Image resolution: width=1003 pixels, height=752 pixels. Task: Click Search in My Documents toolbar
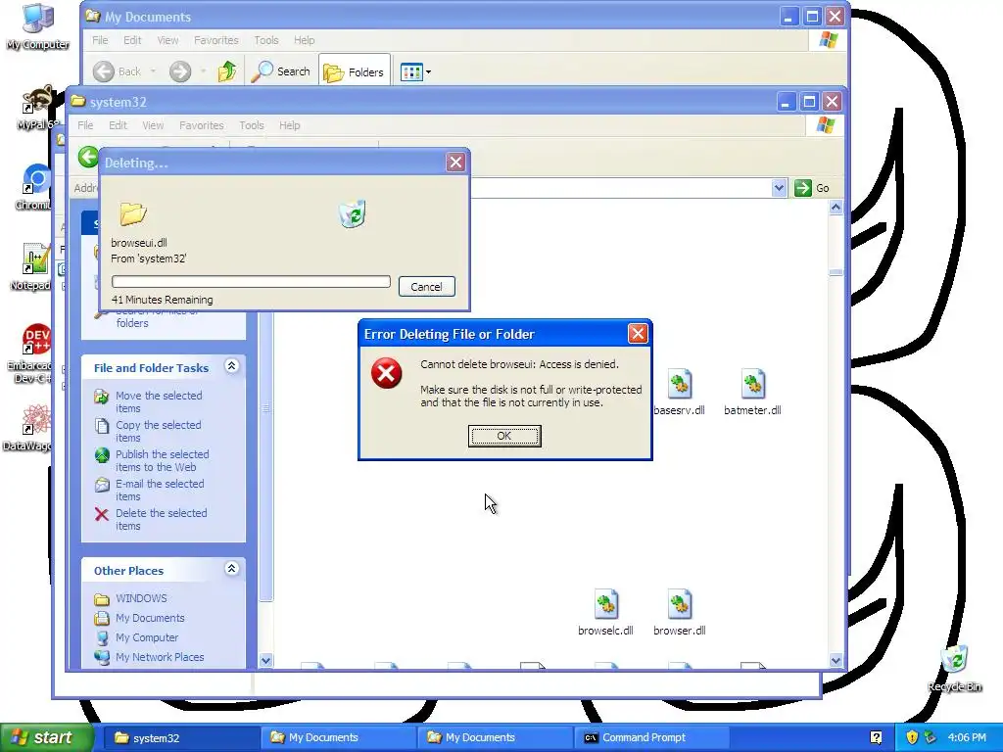(280, 71)
